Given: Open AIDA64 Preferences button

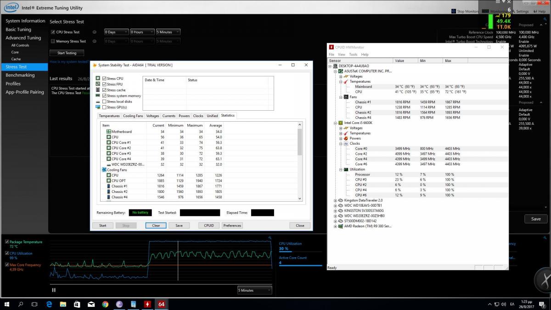Looking at the screenshot, I should [232, 225].
